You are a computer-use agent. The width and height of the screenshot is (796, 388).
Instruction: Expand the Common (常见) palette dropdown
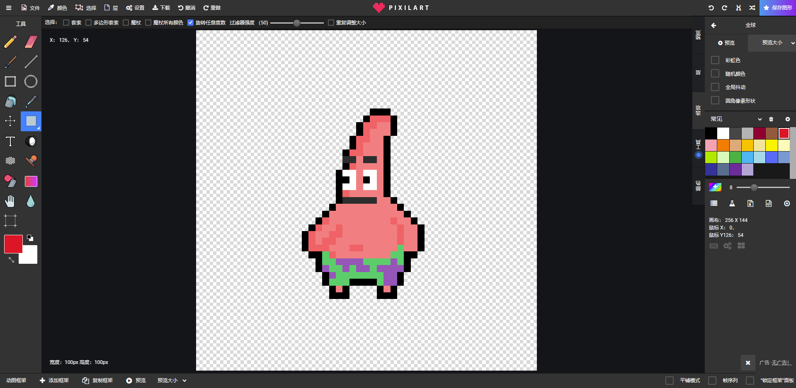coord(736,119)
